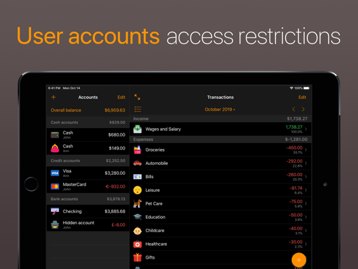Expand Pet Care row chevron
Viewport: 358px width, 269px height.
tap(306, 203)
